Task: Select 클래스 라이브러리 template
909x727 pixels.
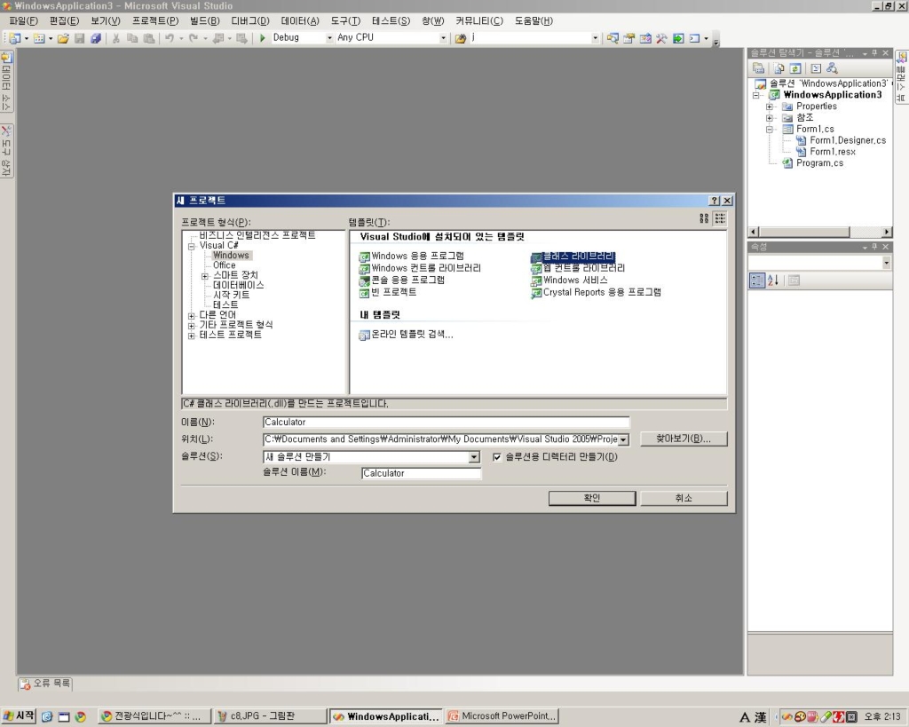Action: click(573, 256)
